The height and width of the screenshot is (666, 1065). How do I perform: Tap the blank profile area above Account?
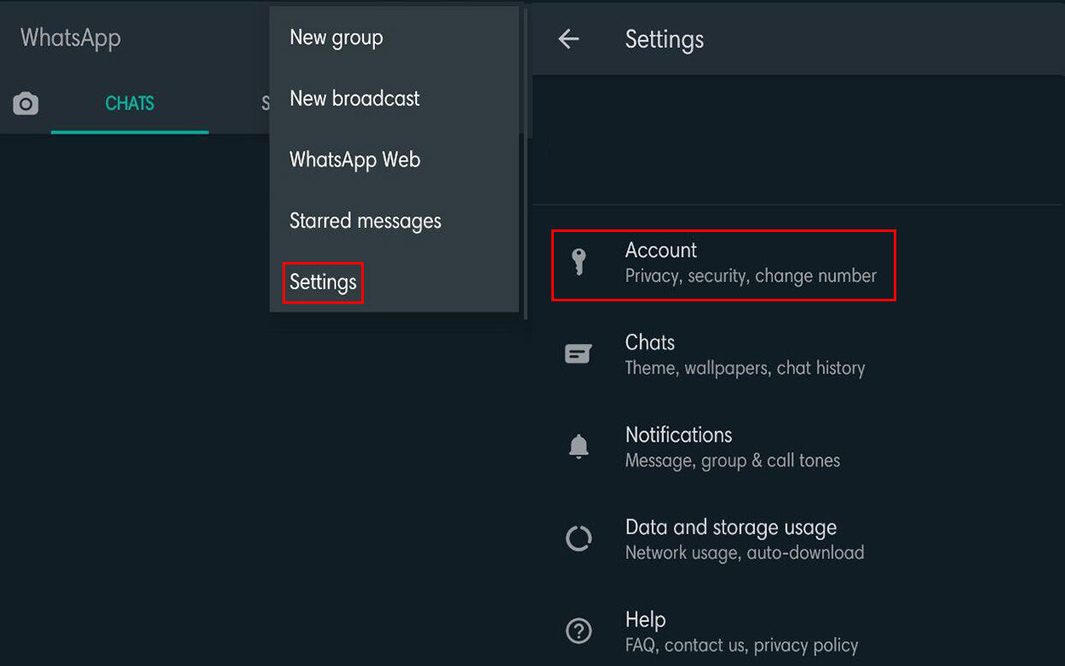pos(796,141)
